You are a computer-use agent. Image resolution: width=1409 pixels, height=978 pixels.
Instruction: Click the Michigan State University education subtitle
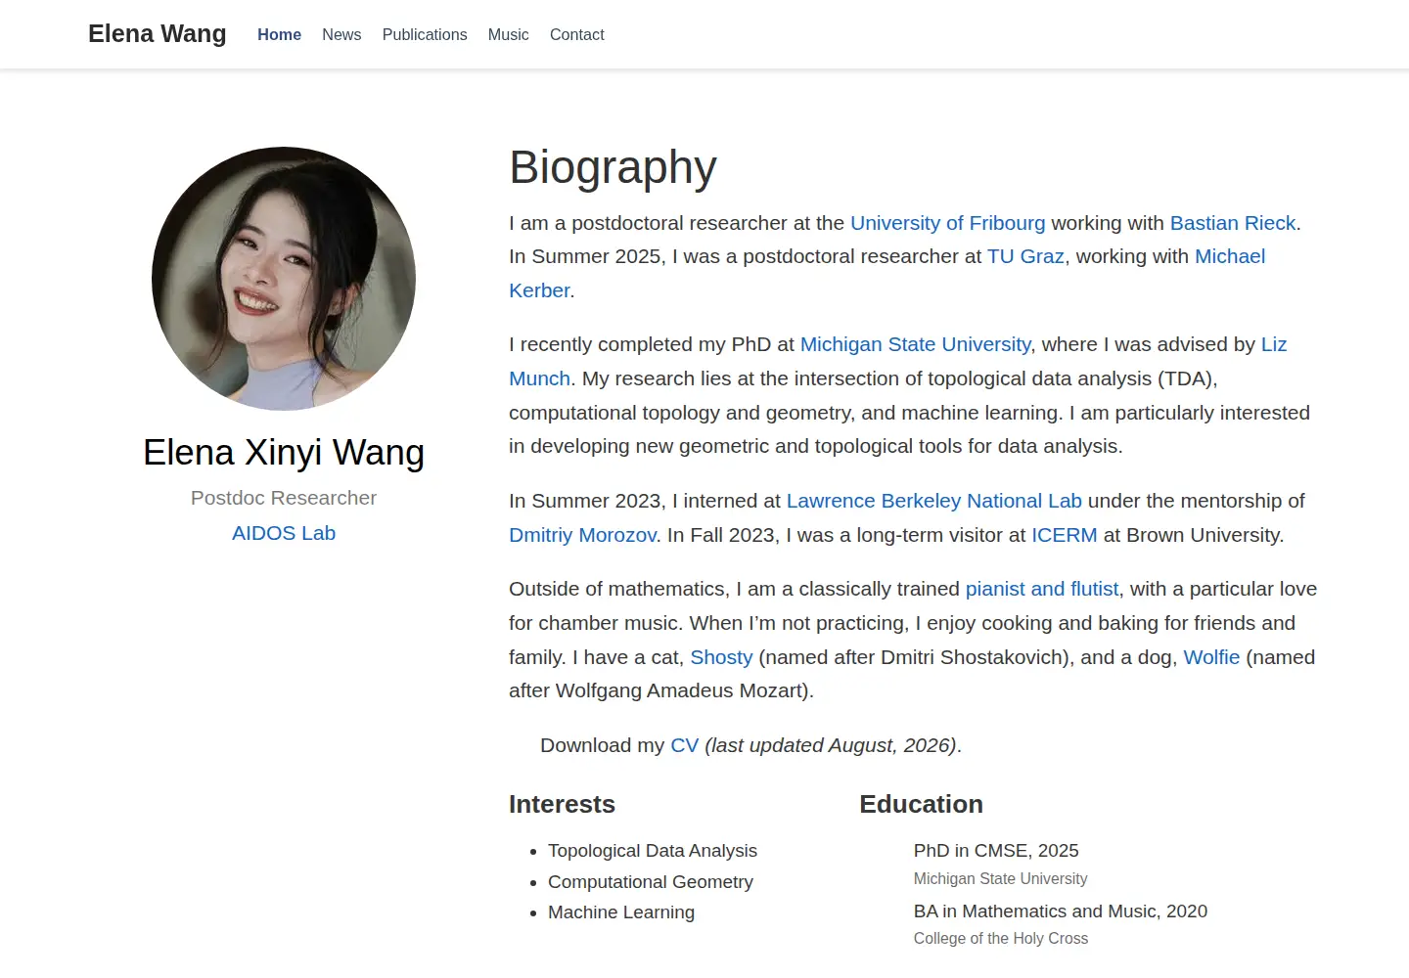tap(1000, 879)
